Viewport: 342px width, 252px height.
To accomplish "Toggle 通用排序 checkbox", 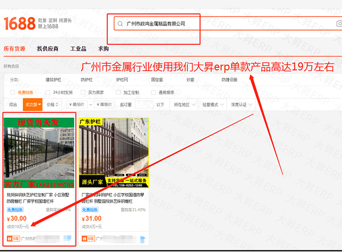I will (154, 93).
